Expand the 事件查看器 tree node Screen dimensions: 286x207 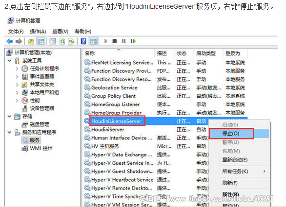17,77
